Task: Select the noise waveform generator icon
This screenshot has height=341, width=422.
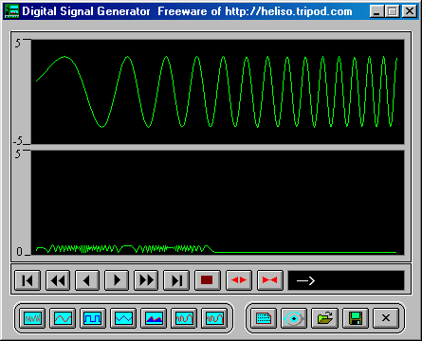Action: click(32, 318)
